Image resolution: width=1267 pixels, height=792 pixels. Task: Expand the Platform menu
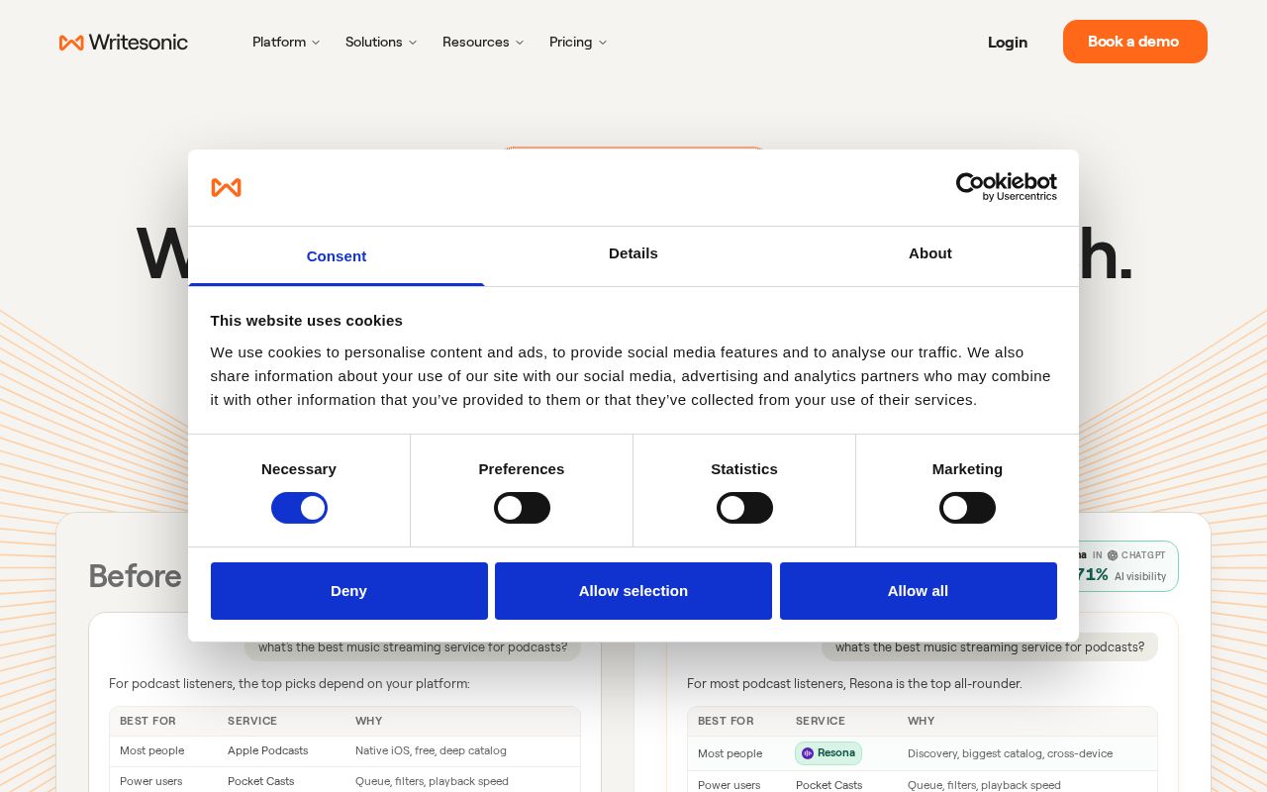(x=286, y=42)
